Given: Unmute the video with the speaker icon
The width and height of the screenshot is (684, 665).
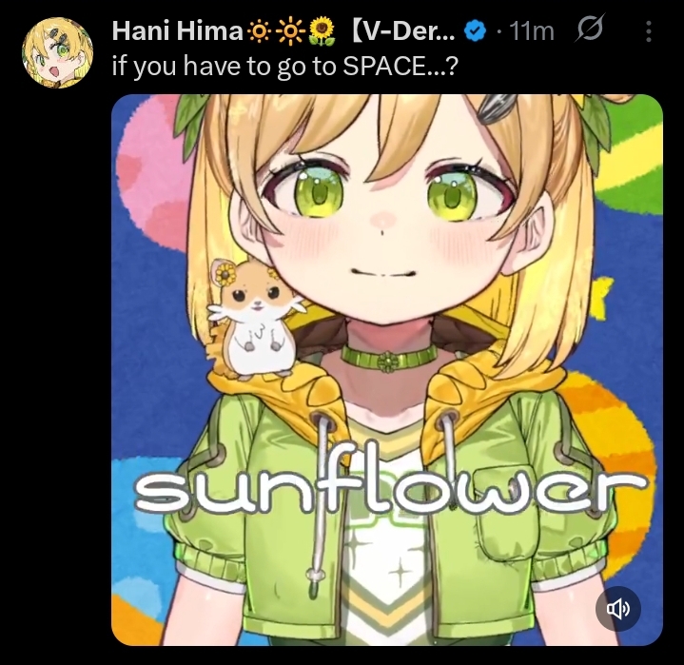Looking at the screenshot, I should pyautogui.click(x=618, y=608).
